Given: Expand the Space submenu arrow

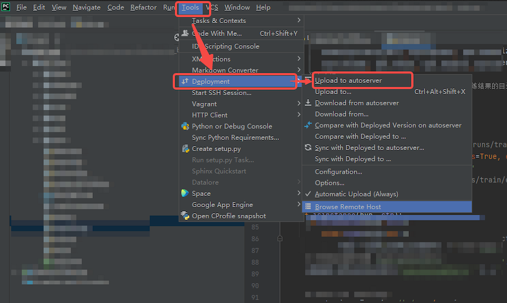Looking at the screenshot, I should (x=299, y=193).
